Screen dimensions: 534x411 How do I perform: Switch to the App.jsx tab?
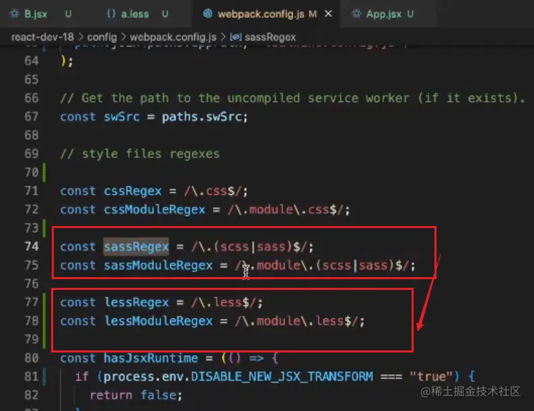383,14
